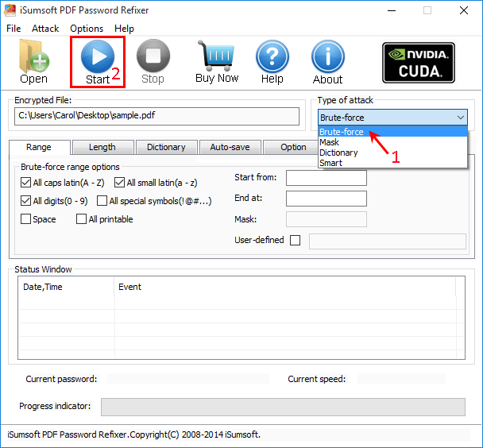
Task: Click the Event column header
Action: [x=285, y=287]
